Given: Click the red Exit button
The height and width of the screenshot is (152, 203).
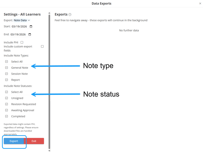Looking at the screenshot, I should click(34, 141).
